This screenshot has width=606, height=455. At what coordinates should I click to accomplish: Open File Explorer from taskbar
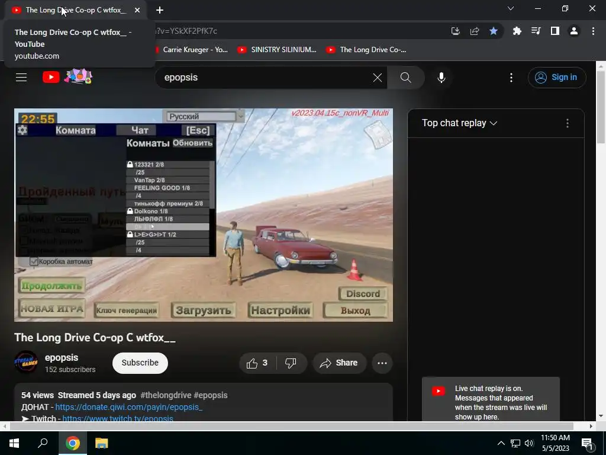[102, 443]
